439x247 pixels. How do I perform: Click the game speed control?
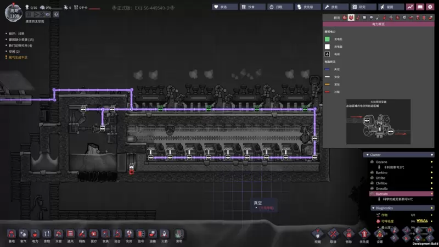38,14
